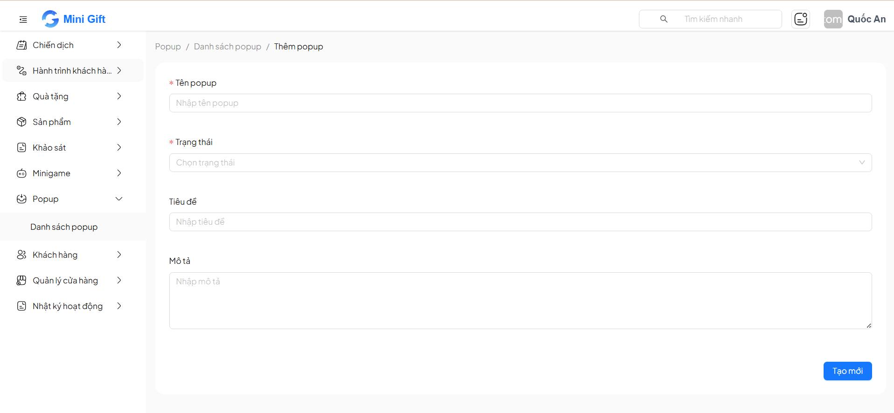The image size is (894, 413).
Task: Open Sản phẩm menu item
Action: tap(72, 122)
